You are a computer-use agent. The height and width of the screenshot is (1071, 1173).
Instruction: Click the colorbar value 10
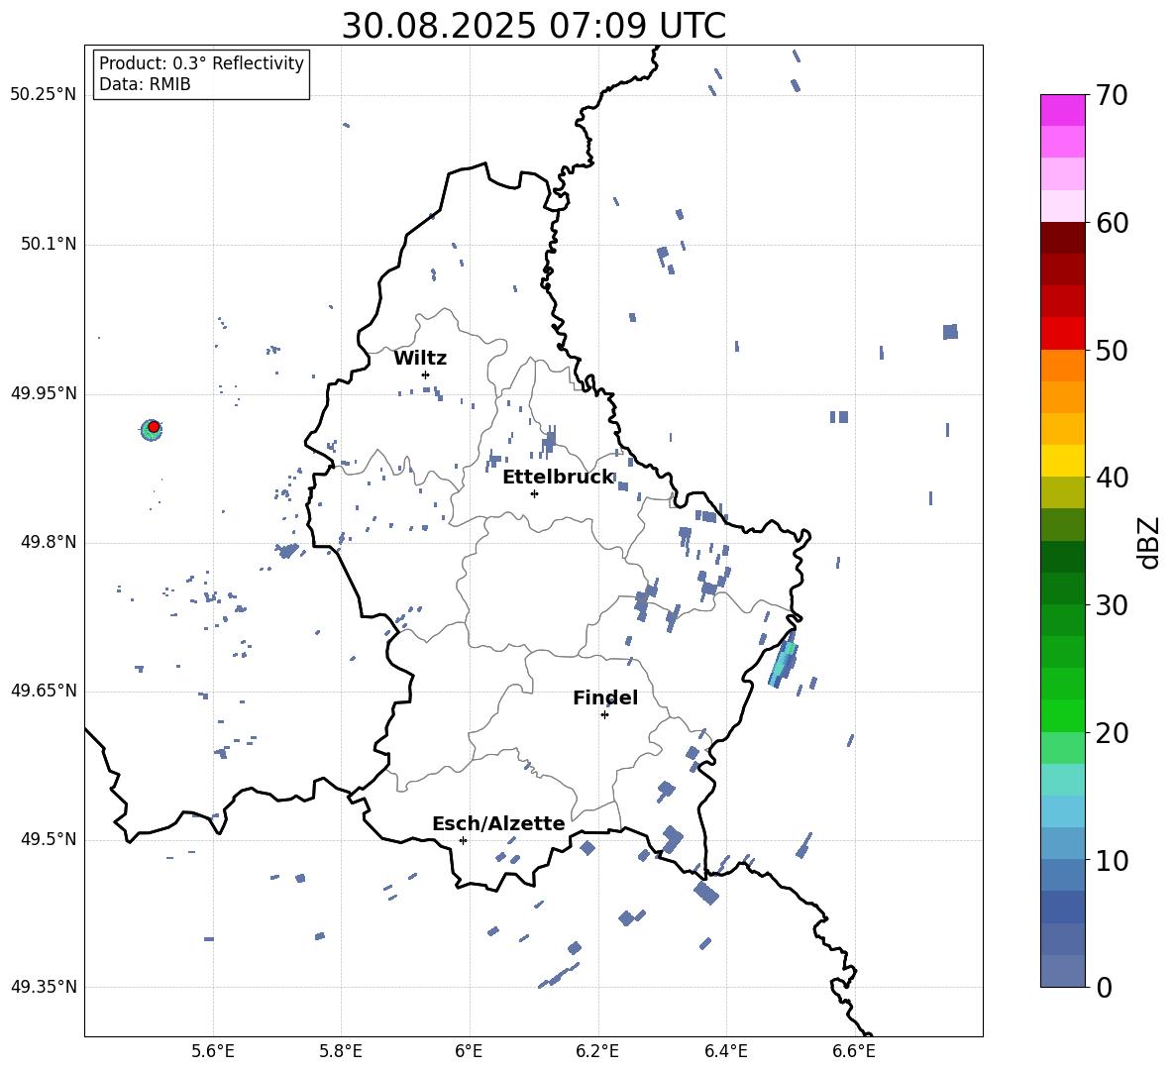coord(1112,860)
